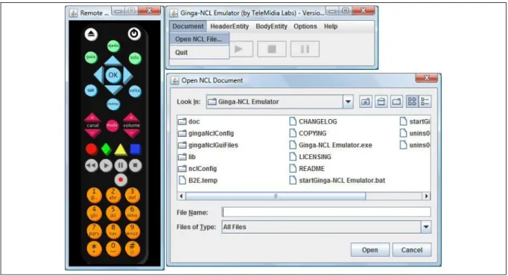This screenshot has height=276, width=508.
Task: Create a new folder icon
Action: point(397,102)
